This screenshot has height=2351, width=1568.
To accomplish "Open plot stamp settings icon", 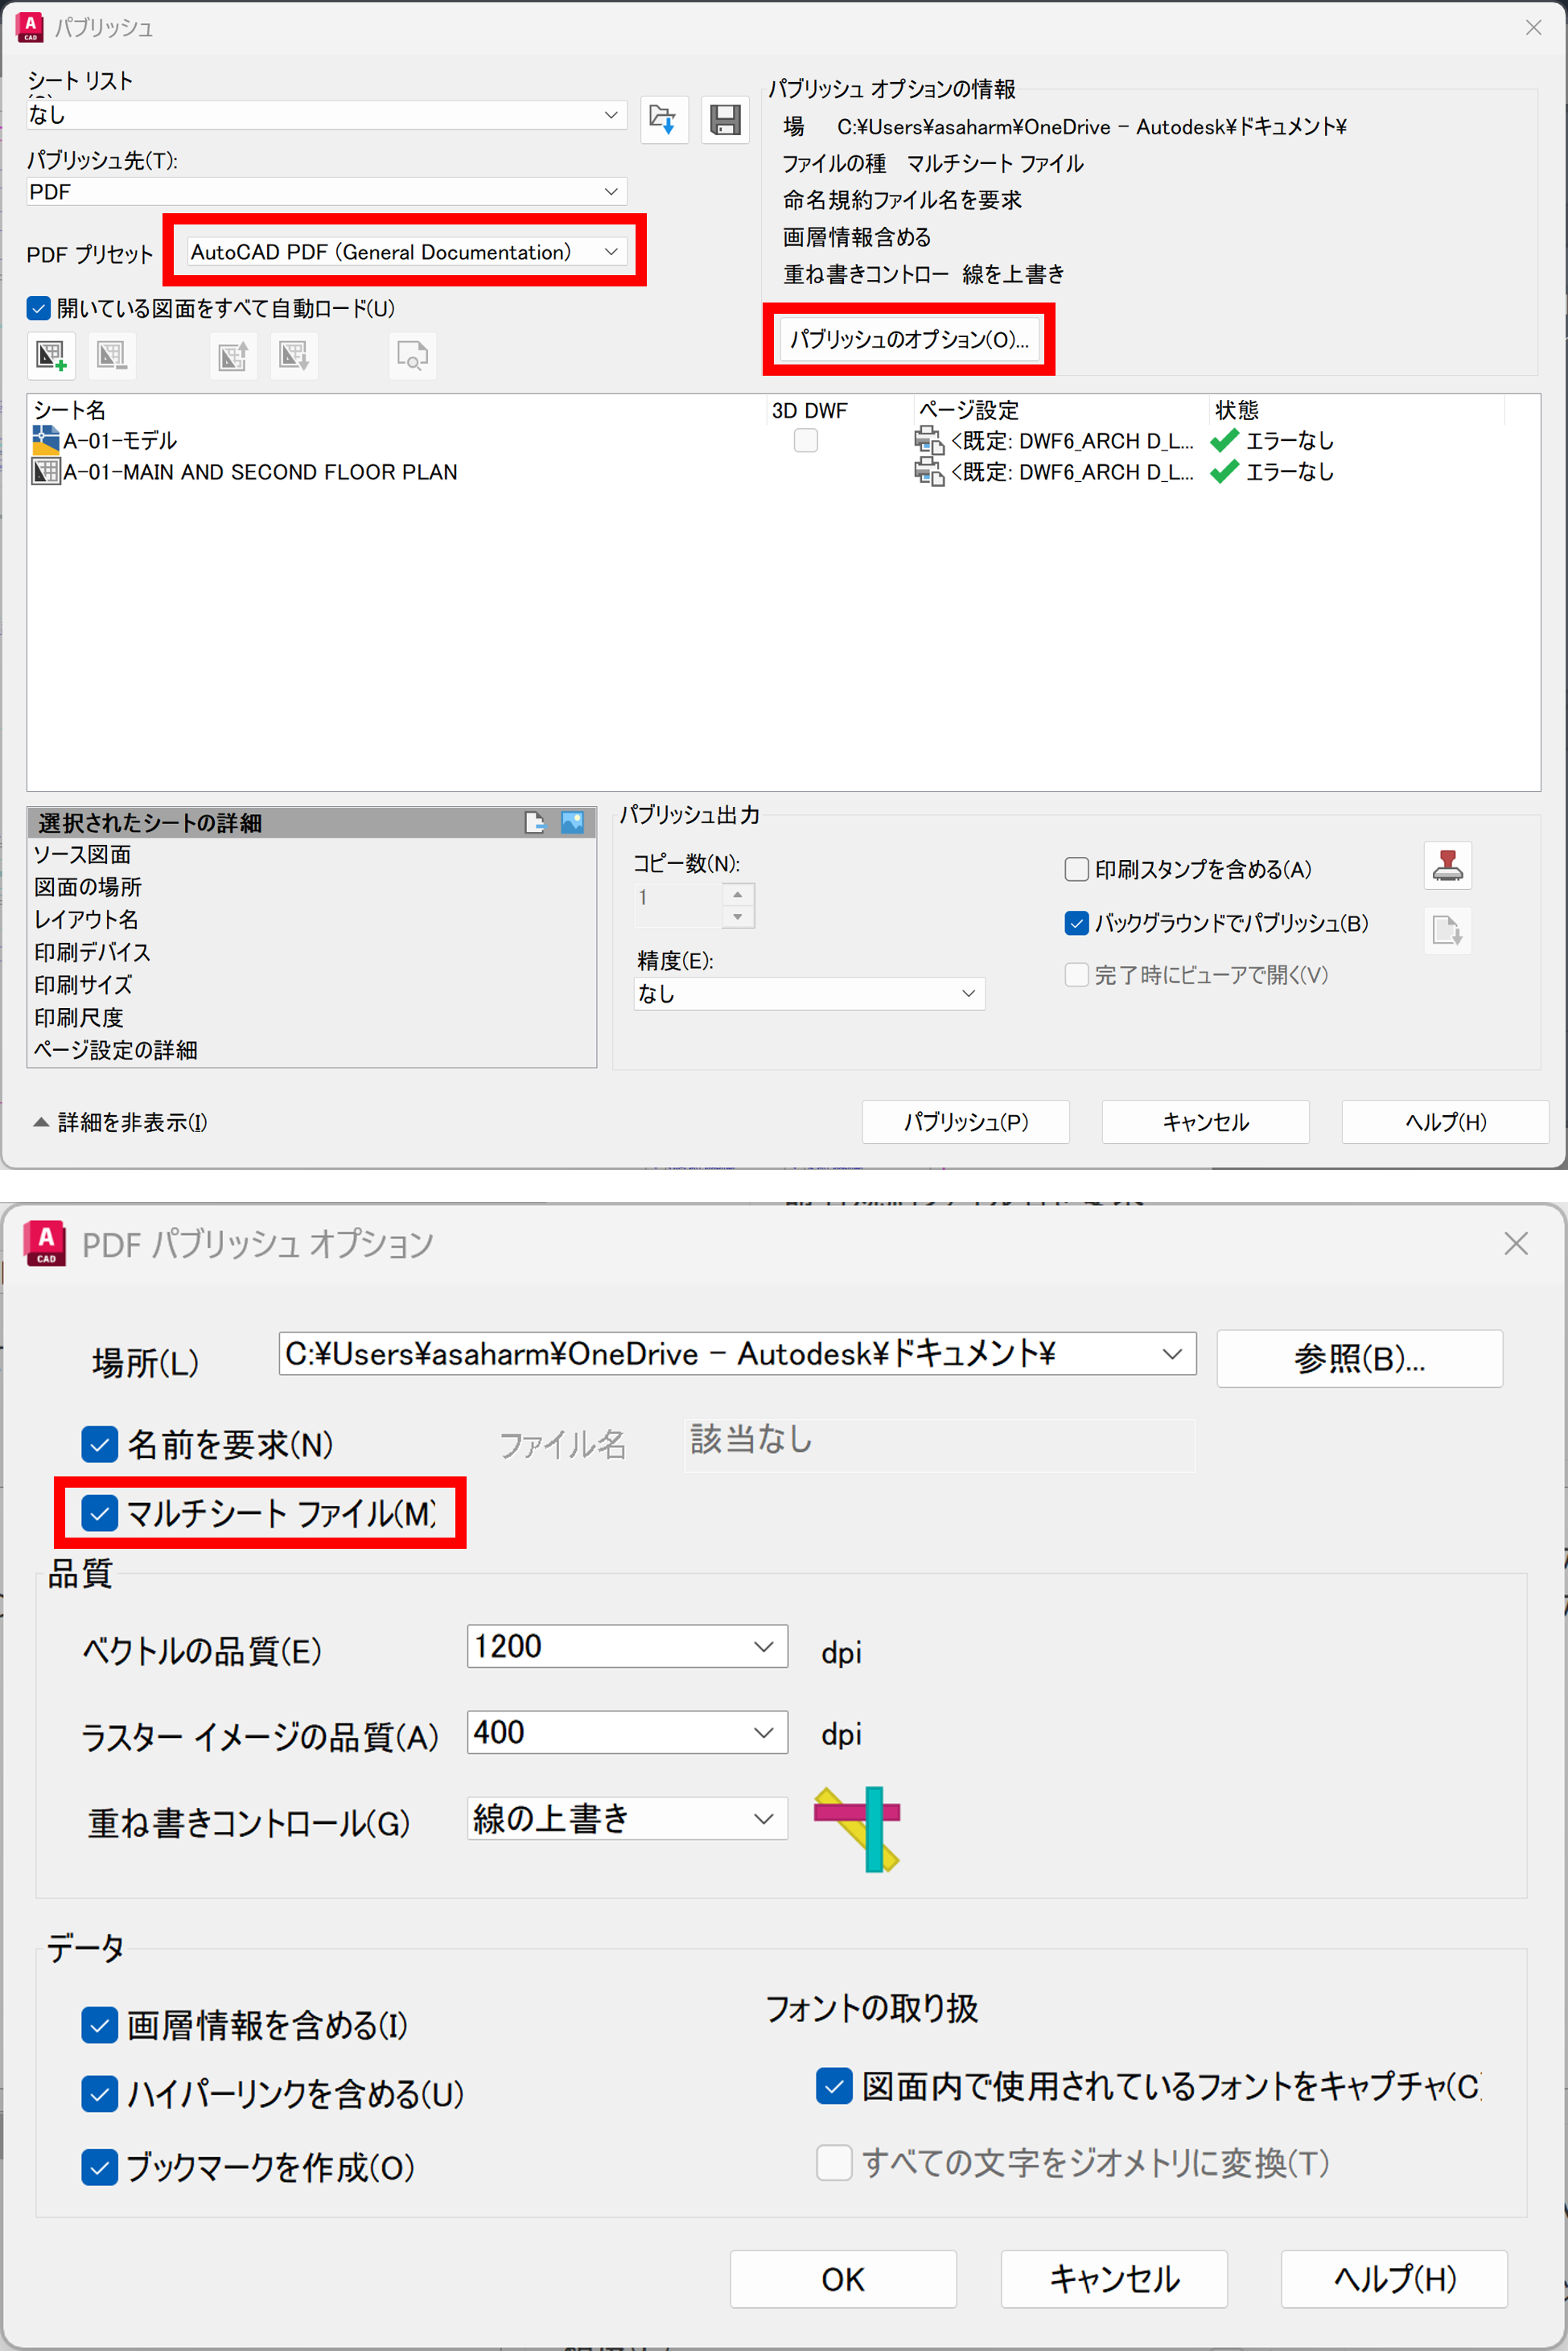I will (x=1447, y=866).
